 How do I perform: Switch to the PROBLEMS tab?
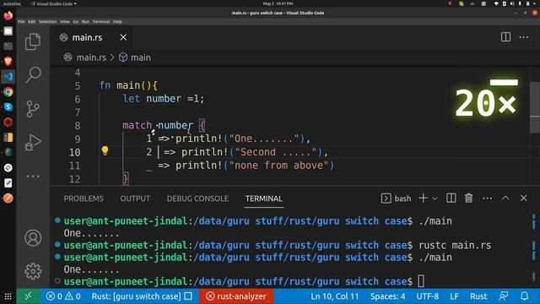(x=84, y=198)
